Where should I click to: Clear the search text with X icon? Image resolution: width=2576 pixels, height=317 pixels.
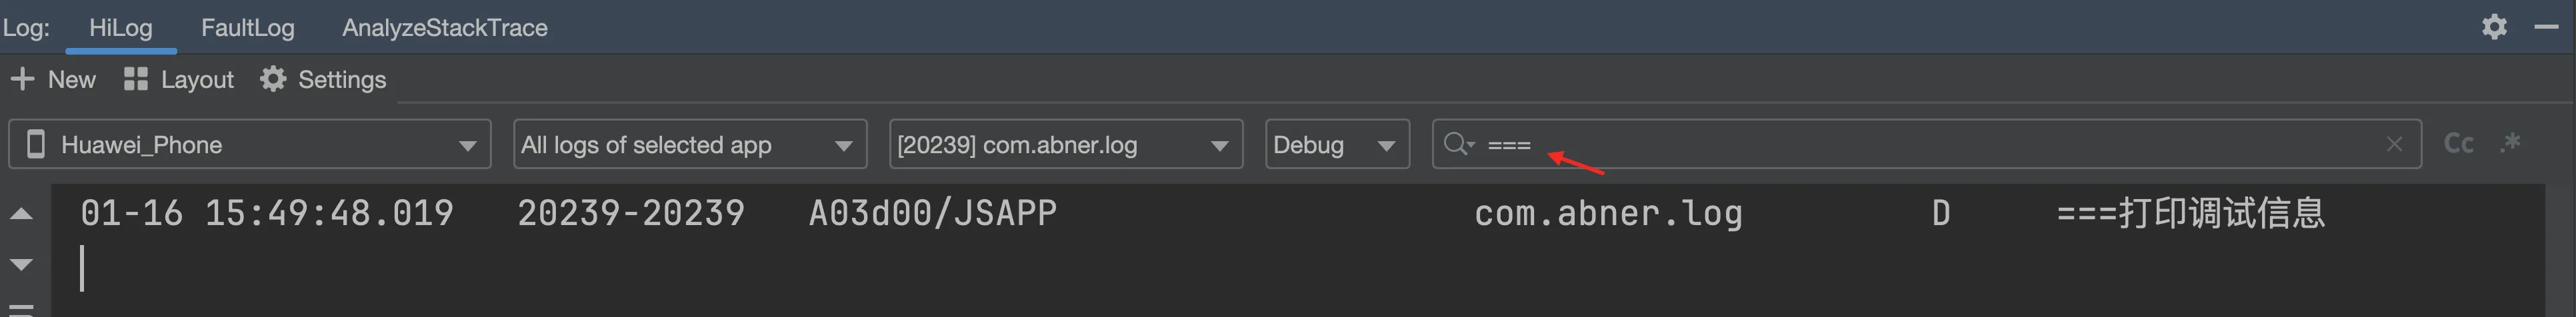(2394, 144)
